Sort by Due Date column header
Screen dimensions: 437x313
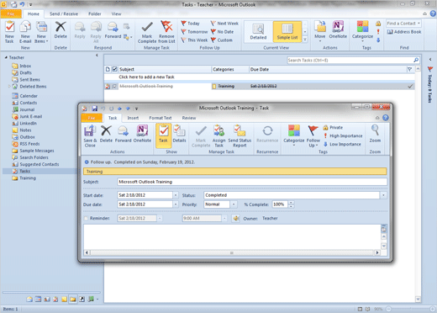click(x=327, y=69)
